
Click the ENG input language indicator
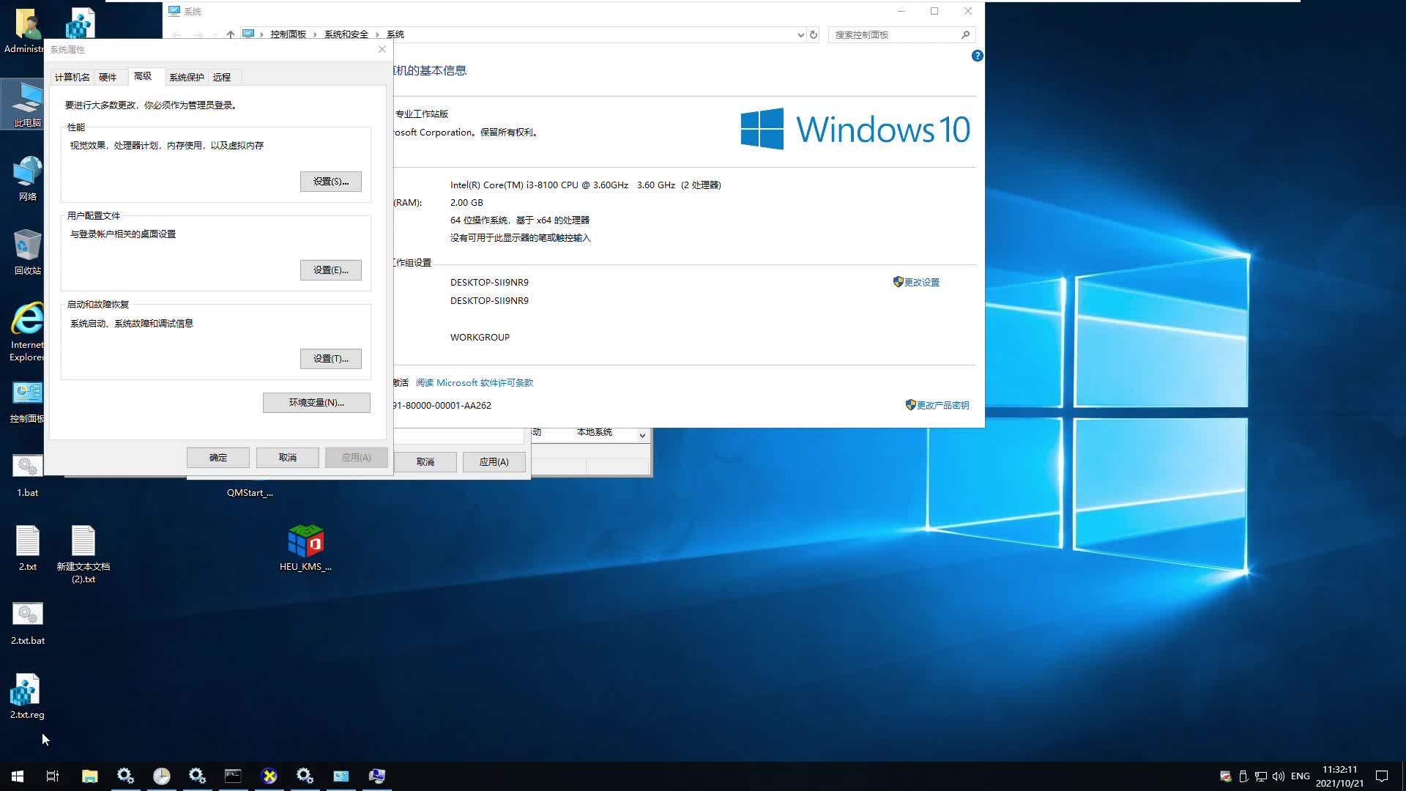[1300, 776]
